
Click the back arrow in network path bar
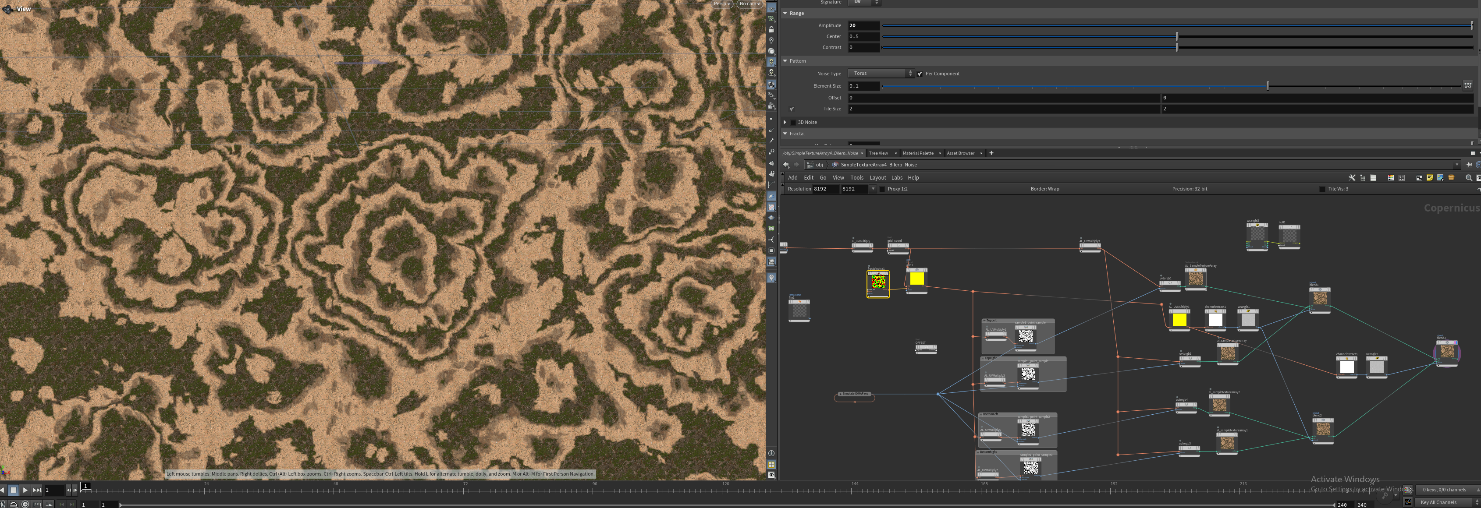(x=786, y=164)
